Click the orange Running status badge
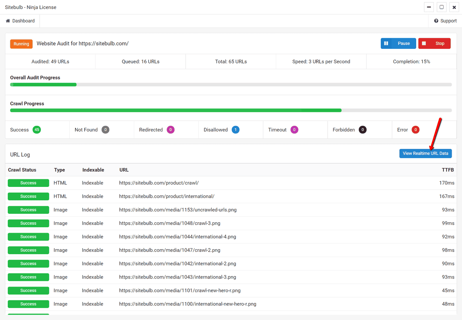The width and height of the screenshot is (462, 320). coord(21,44)
